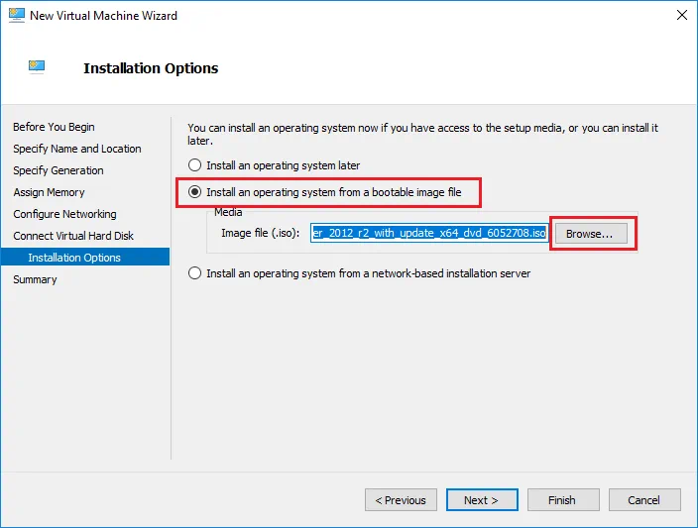Open Specify Name and Location step
Image resolution: width=698 pixels, height=528 pixels.
[76, 149]
